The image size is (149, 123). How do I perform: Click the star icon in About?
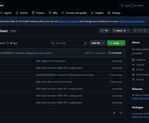click(133, 70)
